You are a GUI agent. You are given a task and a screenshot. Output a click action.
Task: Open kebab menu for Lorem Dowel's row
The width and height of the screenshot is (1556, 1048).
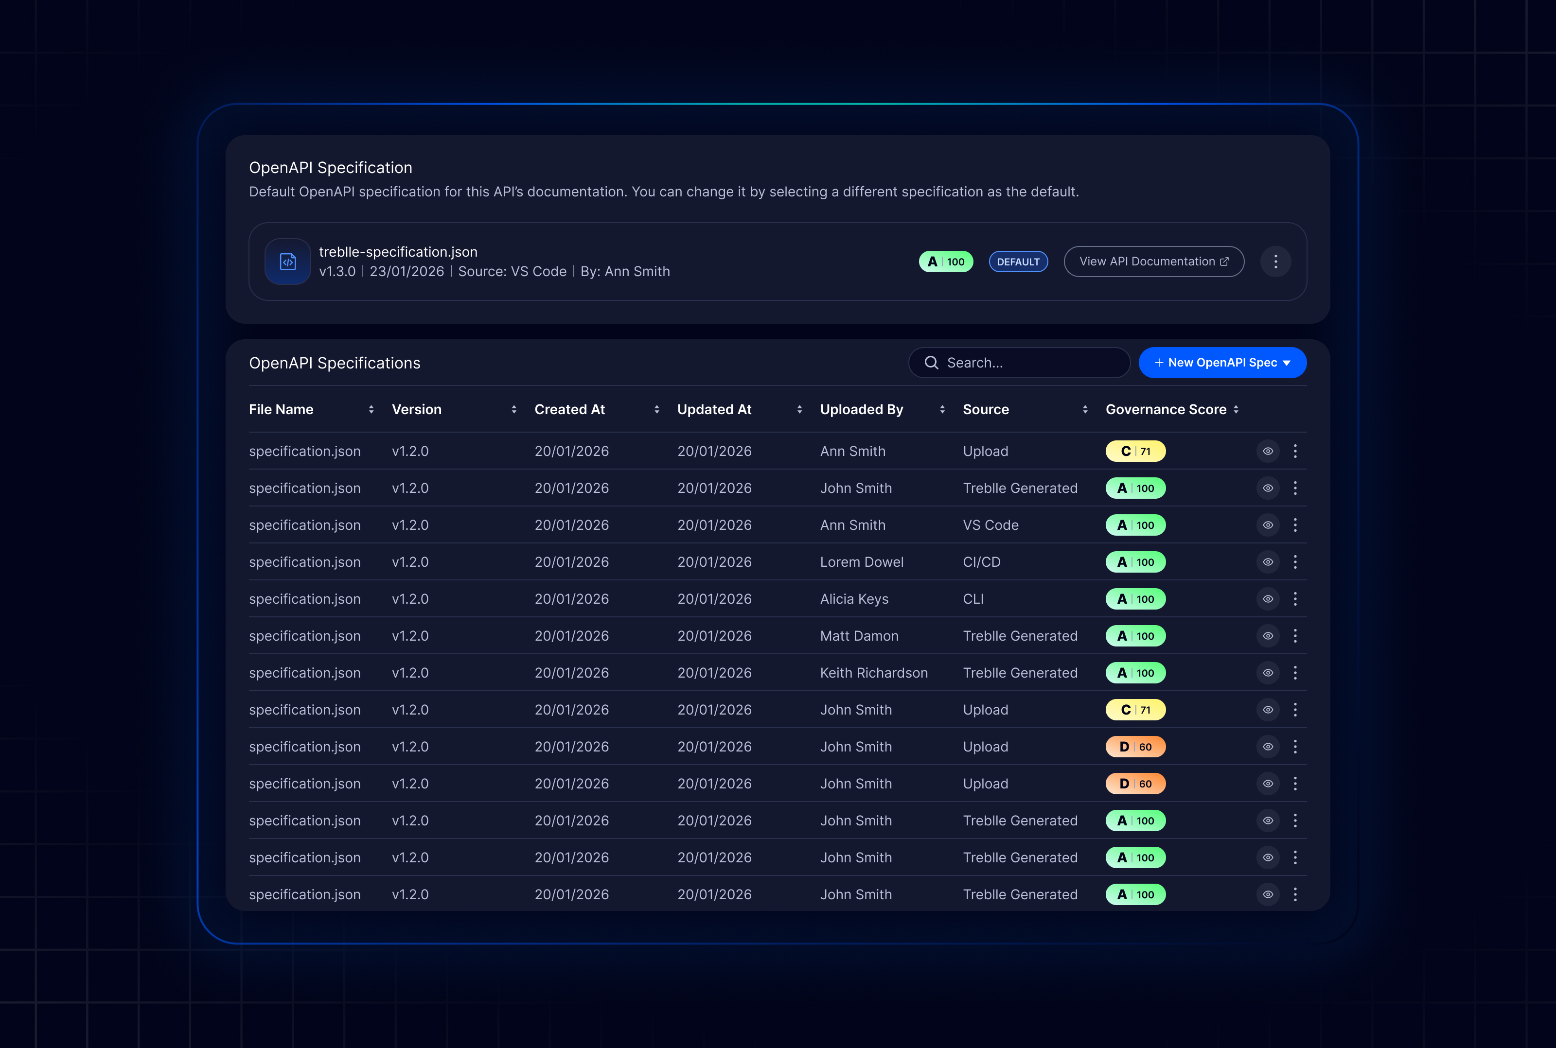click(1295, 562)
